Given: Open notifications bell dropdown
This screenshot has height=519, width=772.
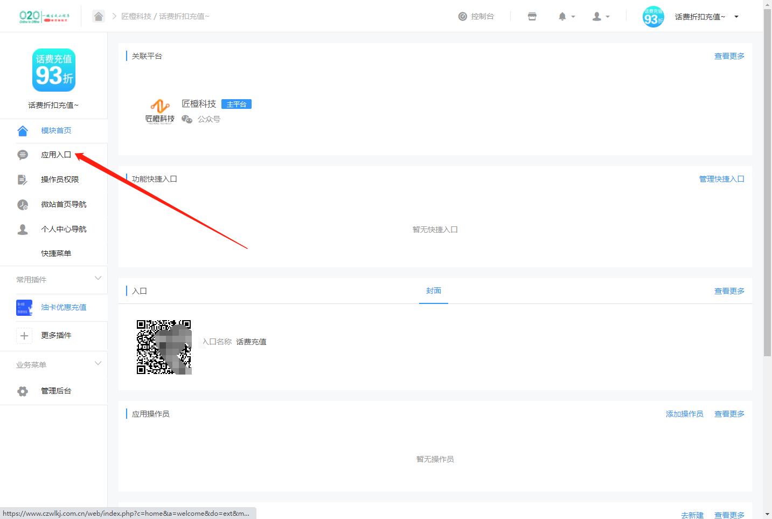Looking at the screenshot, I should [567, 16].
